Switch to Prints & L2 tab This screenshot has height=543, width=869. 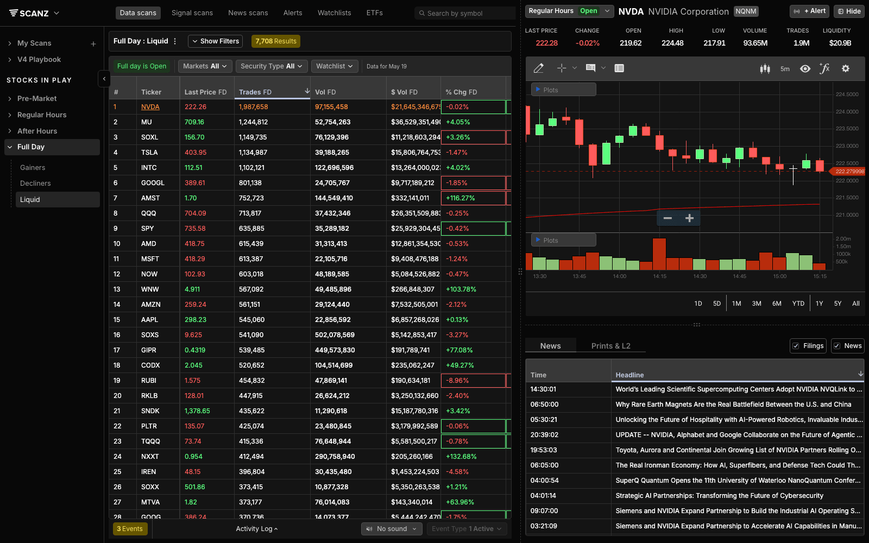(611, 346)
